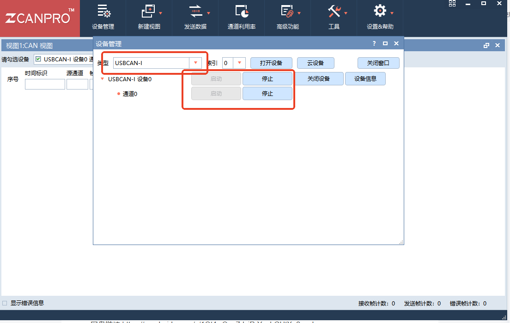510x323 pixels.
Task: Expand the 设置&帮助 dropdown arrow
Action: (x=392, y=13)
